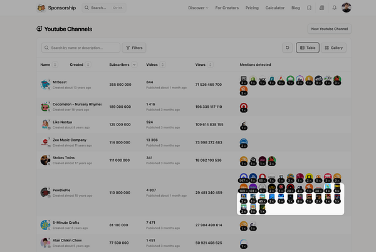This screenshot has height=252, width=376.
Task: Click the blue Dell mention icon in Zee Music row
Action: pyautogui.click(x=244, y=143)
